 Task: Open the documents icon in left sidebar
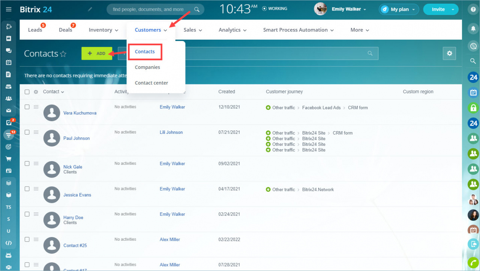[9, 74]
